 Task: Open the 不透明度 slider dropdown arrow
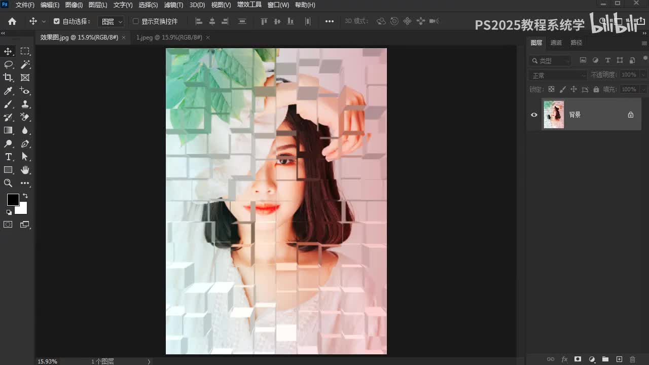pyautogui.click(x=643, y=75)
